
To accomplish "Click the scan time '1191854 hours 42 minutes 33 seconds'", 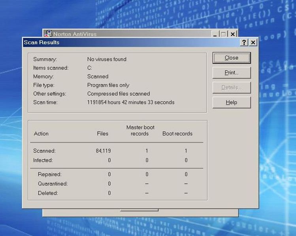I will pyautogui.click(x=131, y=102).
